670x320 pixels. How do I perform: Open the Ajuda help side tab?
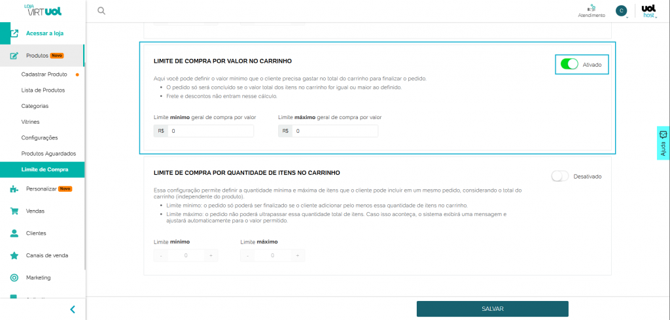coord(663,143)
